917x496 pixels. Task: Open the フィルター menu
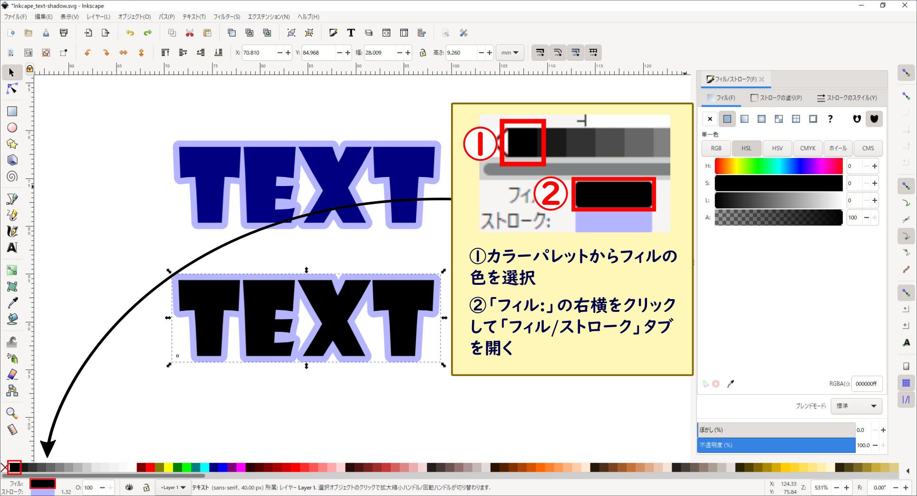[226, 17]
